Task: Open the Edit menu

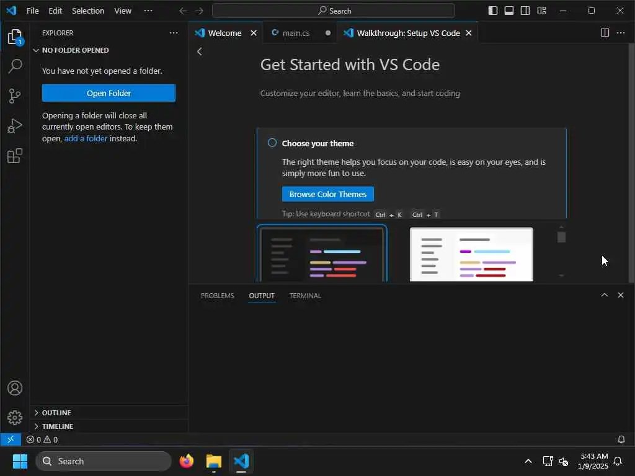Action: pos(55,11)
